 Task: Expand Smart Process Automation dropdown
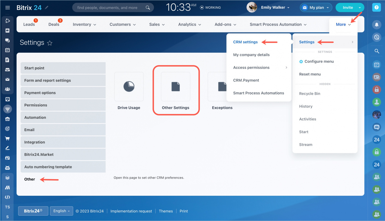(x=278, y=24)
